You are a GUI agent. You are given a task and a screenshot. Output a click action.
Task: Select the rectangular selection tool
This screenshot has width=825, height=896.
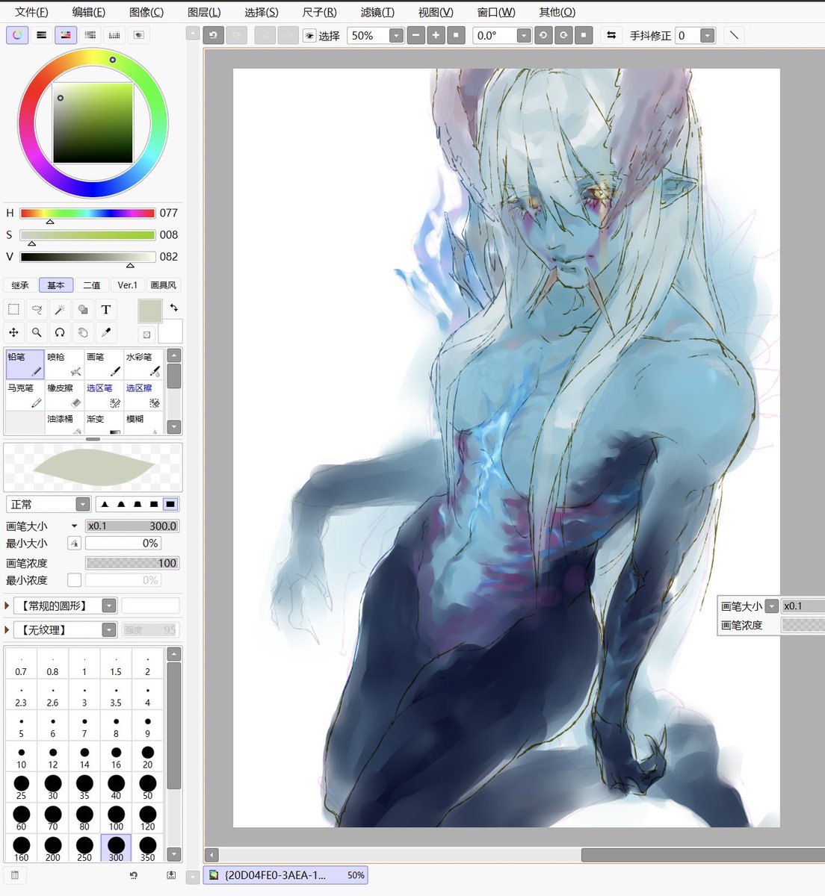coord(13,309)
